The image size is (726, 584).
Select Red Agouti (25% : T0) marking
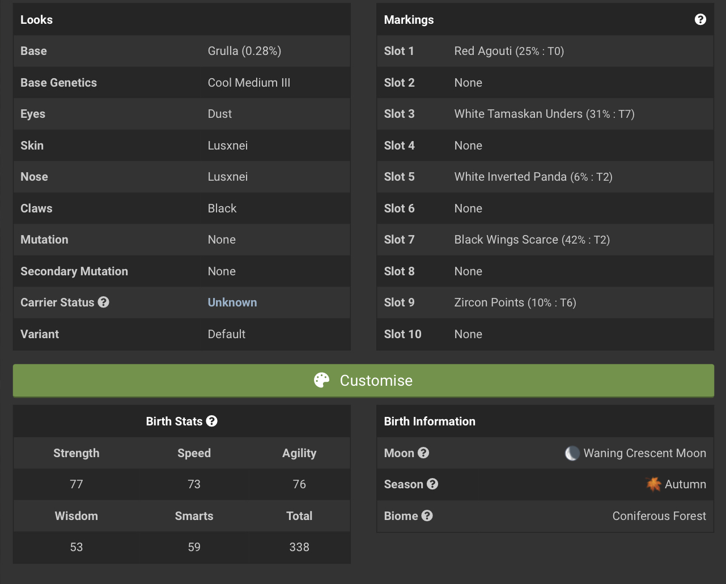point(509,51)
